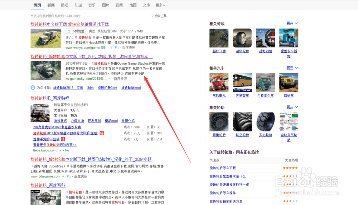This screenshot has height=205, width=358.
Task: Click the 半挂牵引车 green truck image
Action: (266, 82)
